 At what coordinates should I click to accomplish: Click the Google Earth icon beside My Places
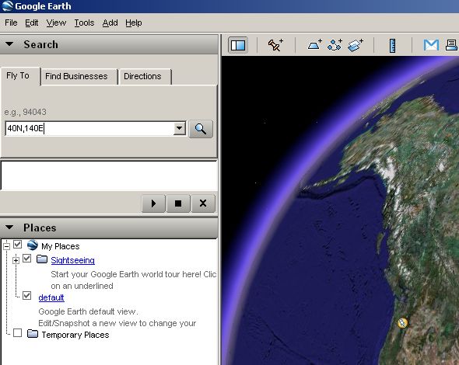click(33, 245)
